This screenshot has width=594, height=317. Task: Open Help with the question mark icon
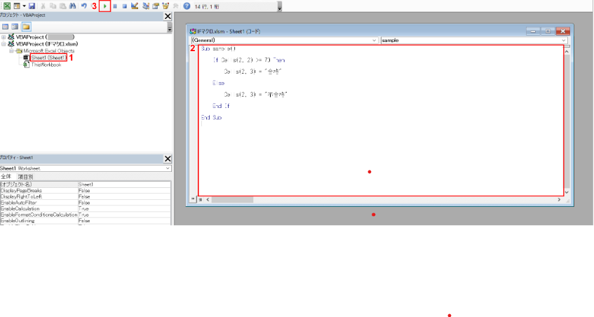[187, 6]
